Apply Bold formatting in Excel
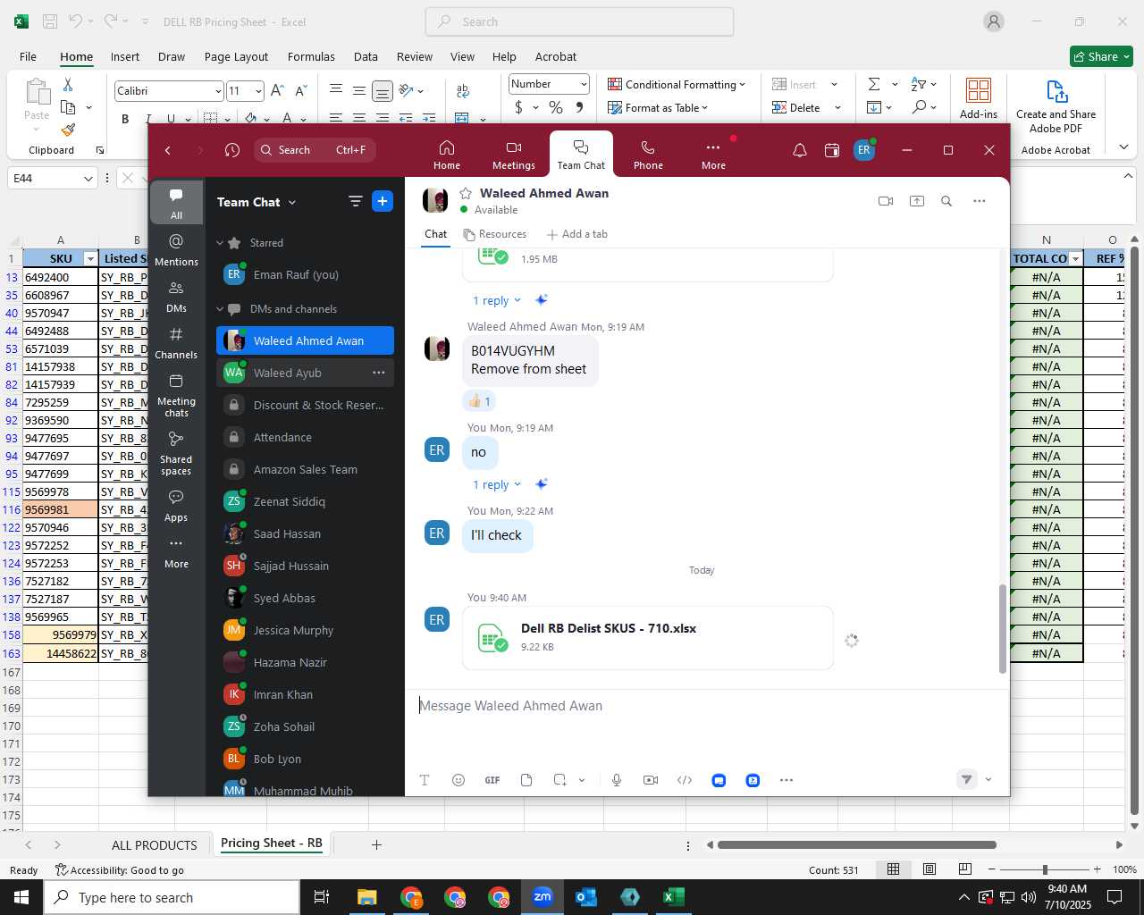The image size is (1144, 915). point(125,118)
